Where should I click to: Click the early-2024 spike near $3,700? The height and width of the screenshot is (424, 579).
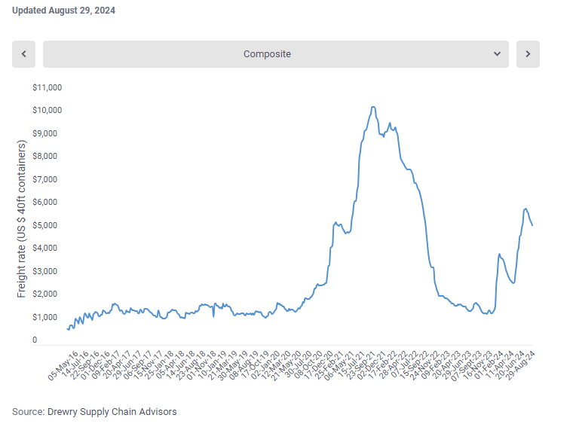(499, 255)
